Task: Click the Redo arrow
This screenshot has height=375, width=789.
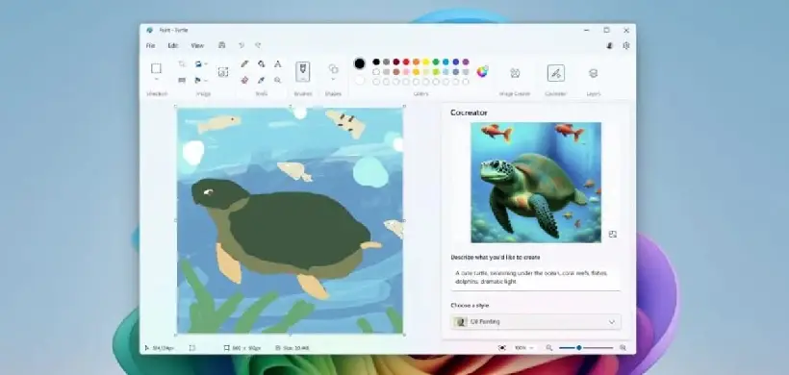Action: click(x=258, y=45)
